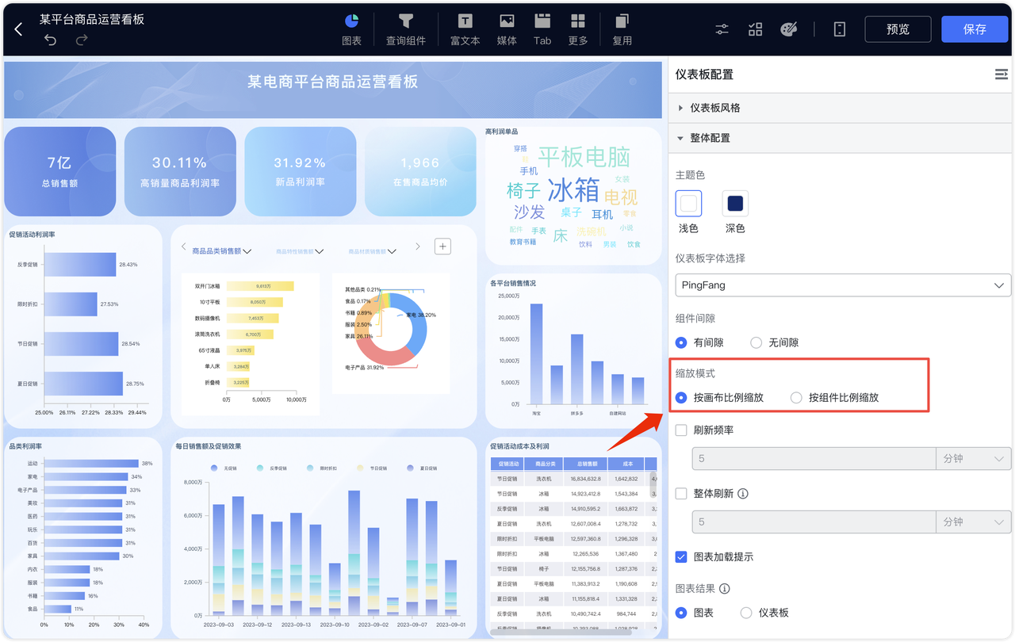Screen dimensions: 1015x642
Task: Switch to 商品材质销售额 tab
Action: click(367, 251)
